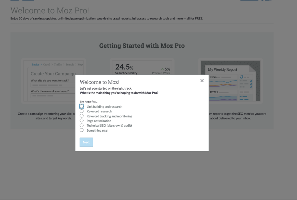
Task: Click the 12,991 chart in Weekly Report
Action: (x=223, y=95)
